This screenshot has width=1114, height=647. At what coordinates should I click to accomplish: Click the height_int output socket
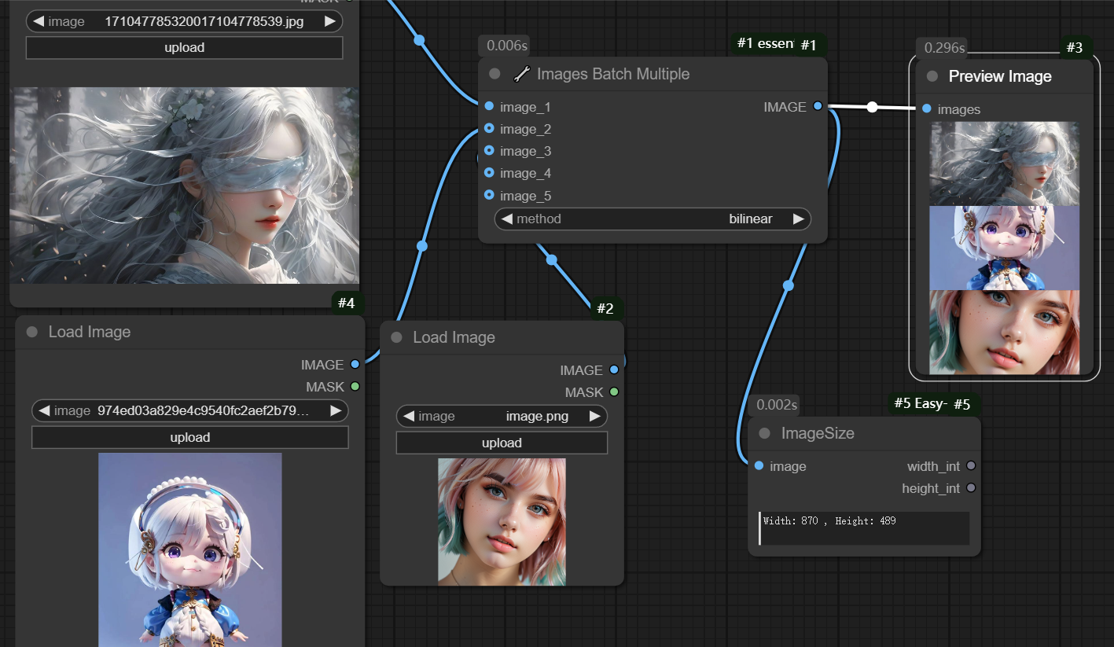(x=971, y=488)
